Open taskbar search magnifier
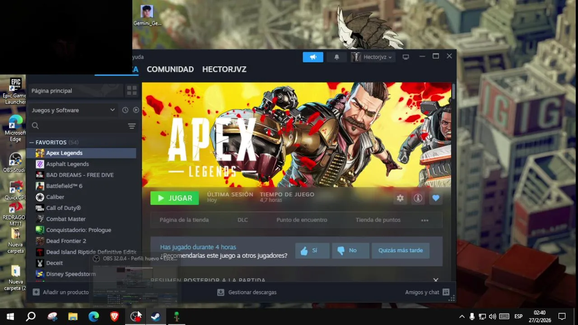The image size is (578, 325). point(31,316)
